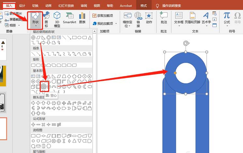Choose the sun shape from basic shapes
This screenshot has width=243, height=153.
click(79, 87)
